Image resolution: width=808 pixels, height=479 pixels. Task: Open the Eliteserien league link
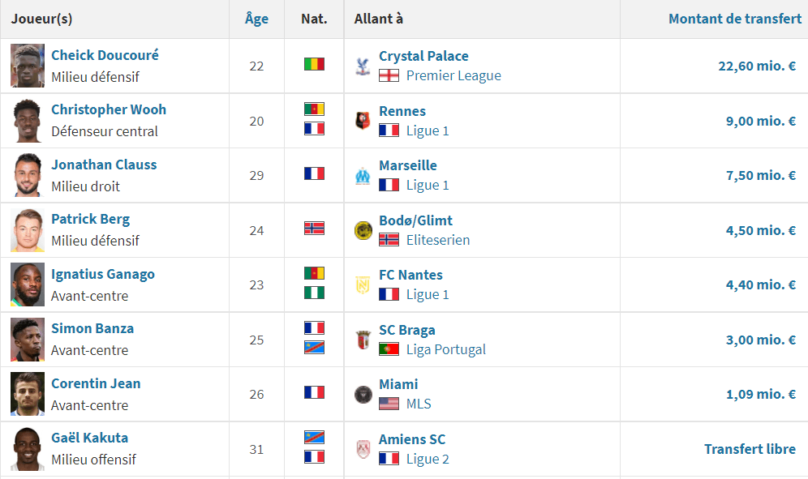[437, 240]
